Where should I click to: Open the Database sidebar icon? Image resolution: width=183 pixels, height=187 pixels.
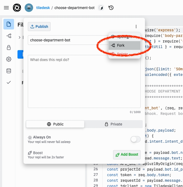9,71
